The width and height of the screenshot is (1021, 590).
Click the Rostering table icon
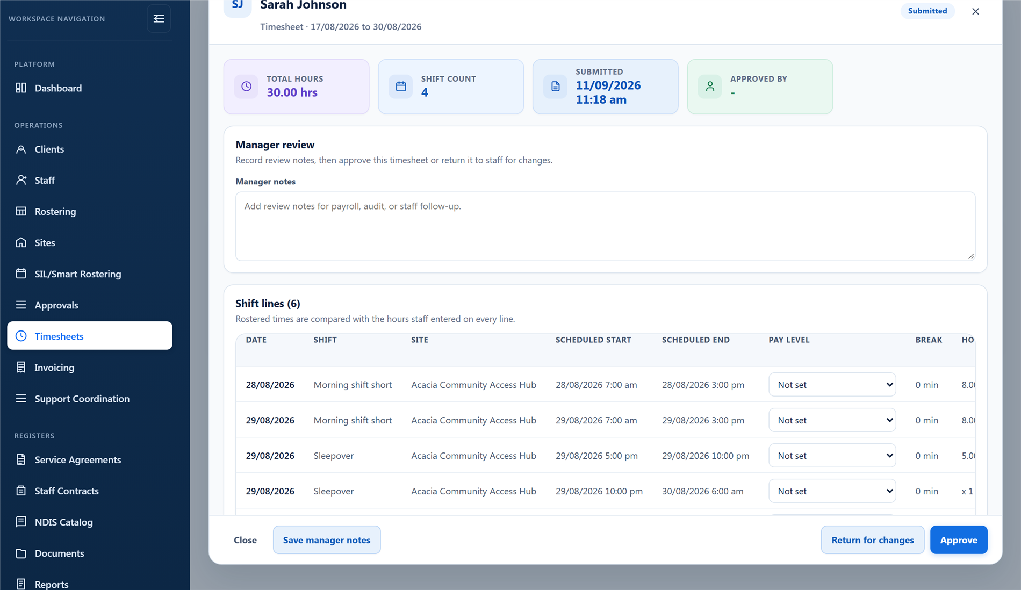click(x=21, y=211)
